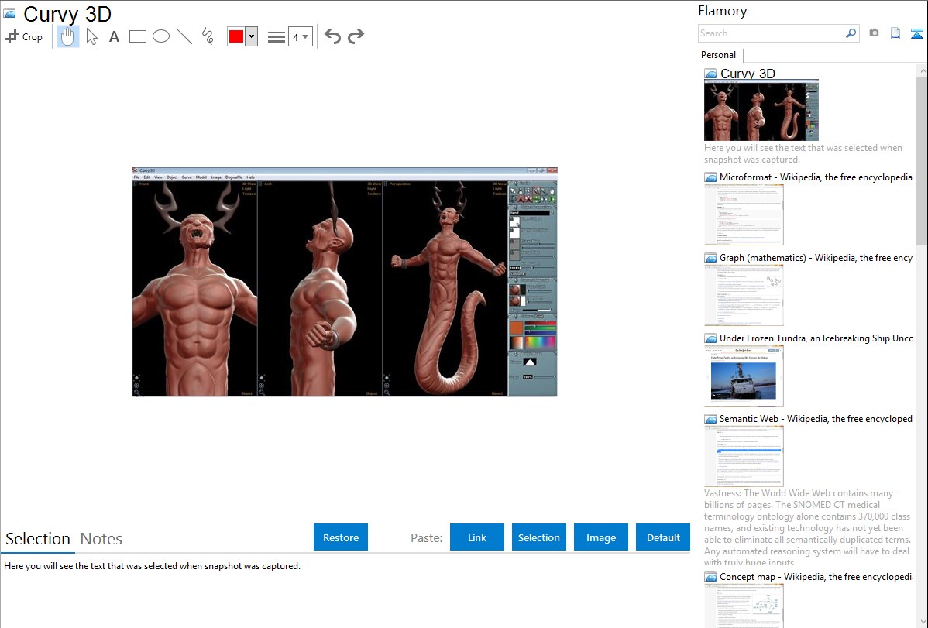Select the arrow pointer tool
The height and width of the screenshot is (628, 928).
92,36
